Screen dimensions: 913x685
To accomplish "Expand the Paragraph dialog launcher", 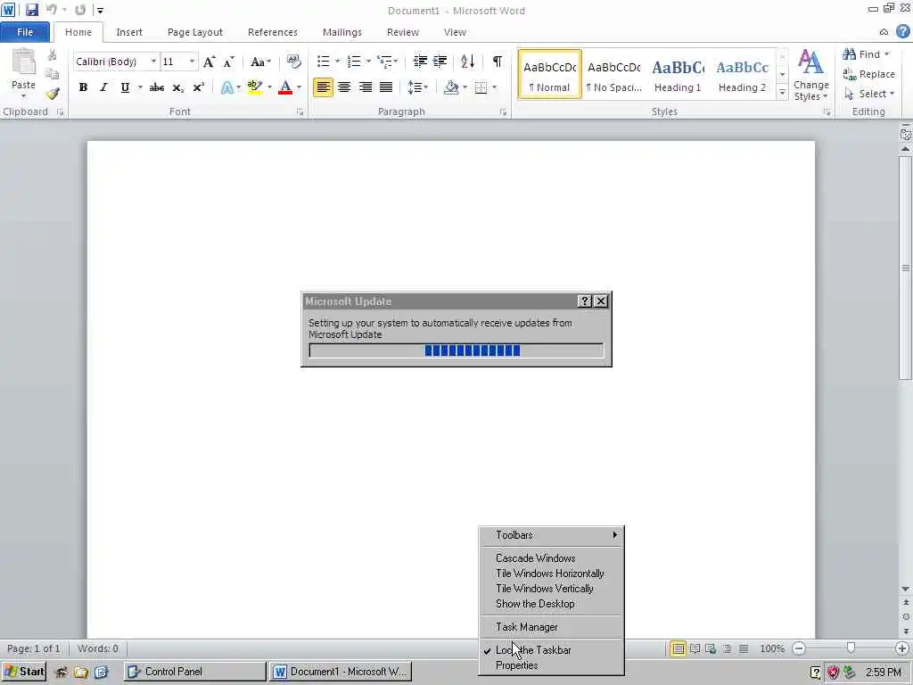I will click(503, 111).
